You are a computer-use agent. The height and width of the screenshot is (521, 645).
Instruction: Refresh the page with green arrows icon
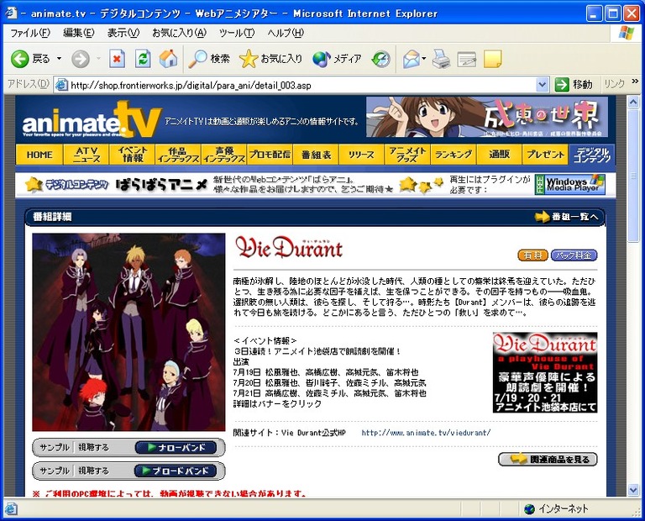tap(143, 59)
